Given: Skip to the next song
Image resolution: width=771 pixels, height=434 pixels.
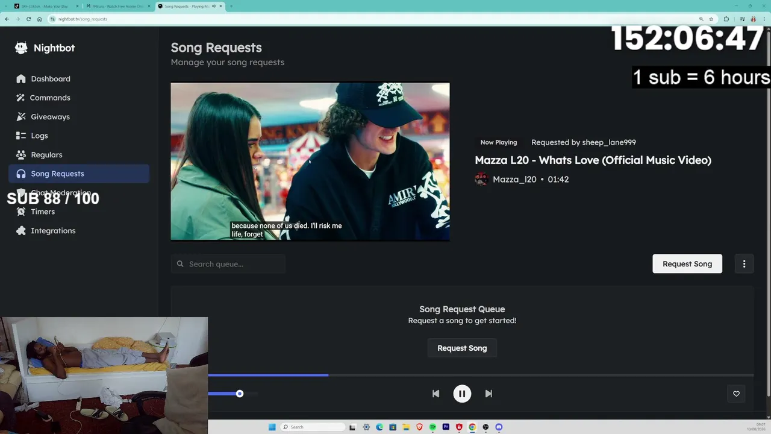Looking at the screenshot, I should (x=489, y=394).
